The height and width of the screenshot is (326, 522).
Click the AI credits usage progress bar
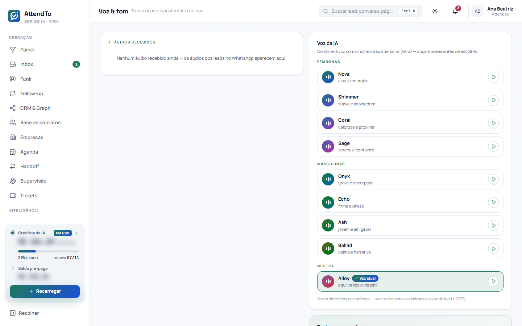[49, 251]
